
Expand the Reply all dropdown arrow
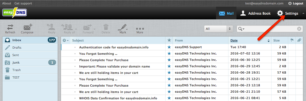[x=76, y=29]
